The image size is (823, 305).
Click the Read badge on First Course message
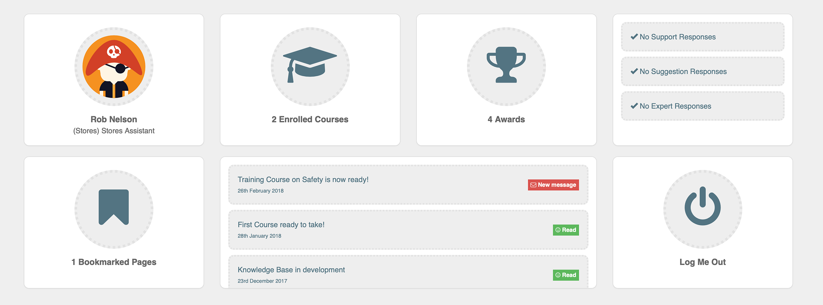565,230
